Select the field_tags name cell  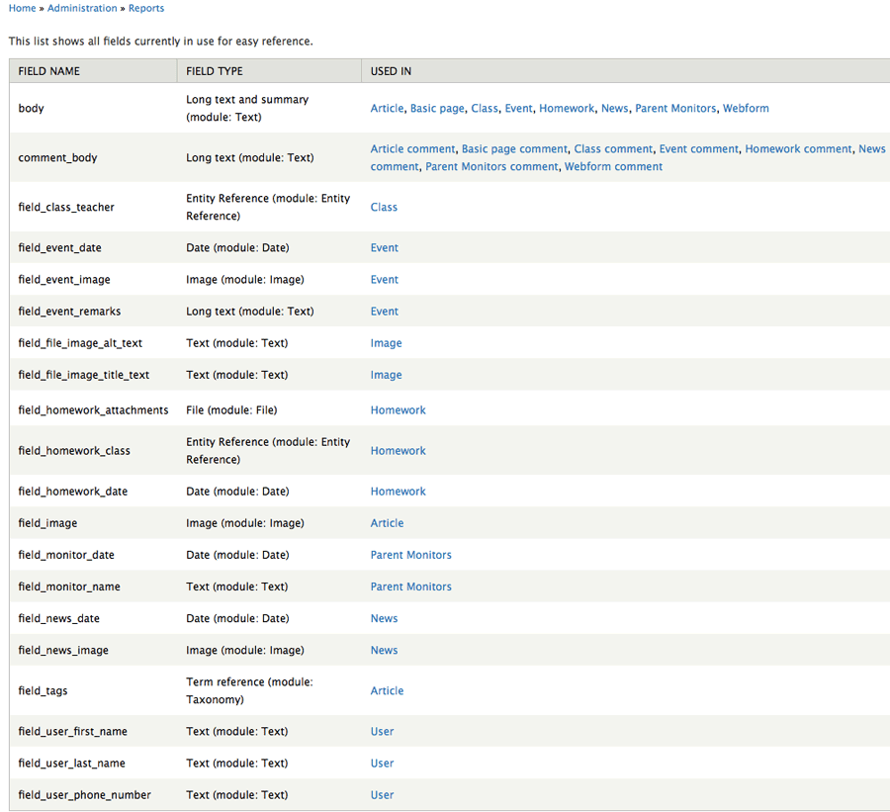click(93, 690)
